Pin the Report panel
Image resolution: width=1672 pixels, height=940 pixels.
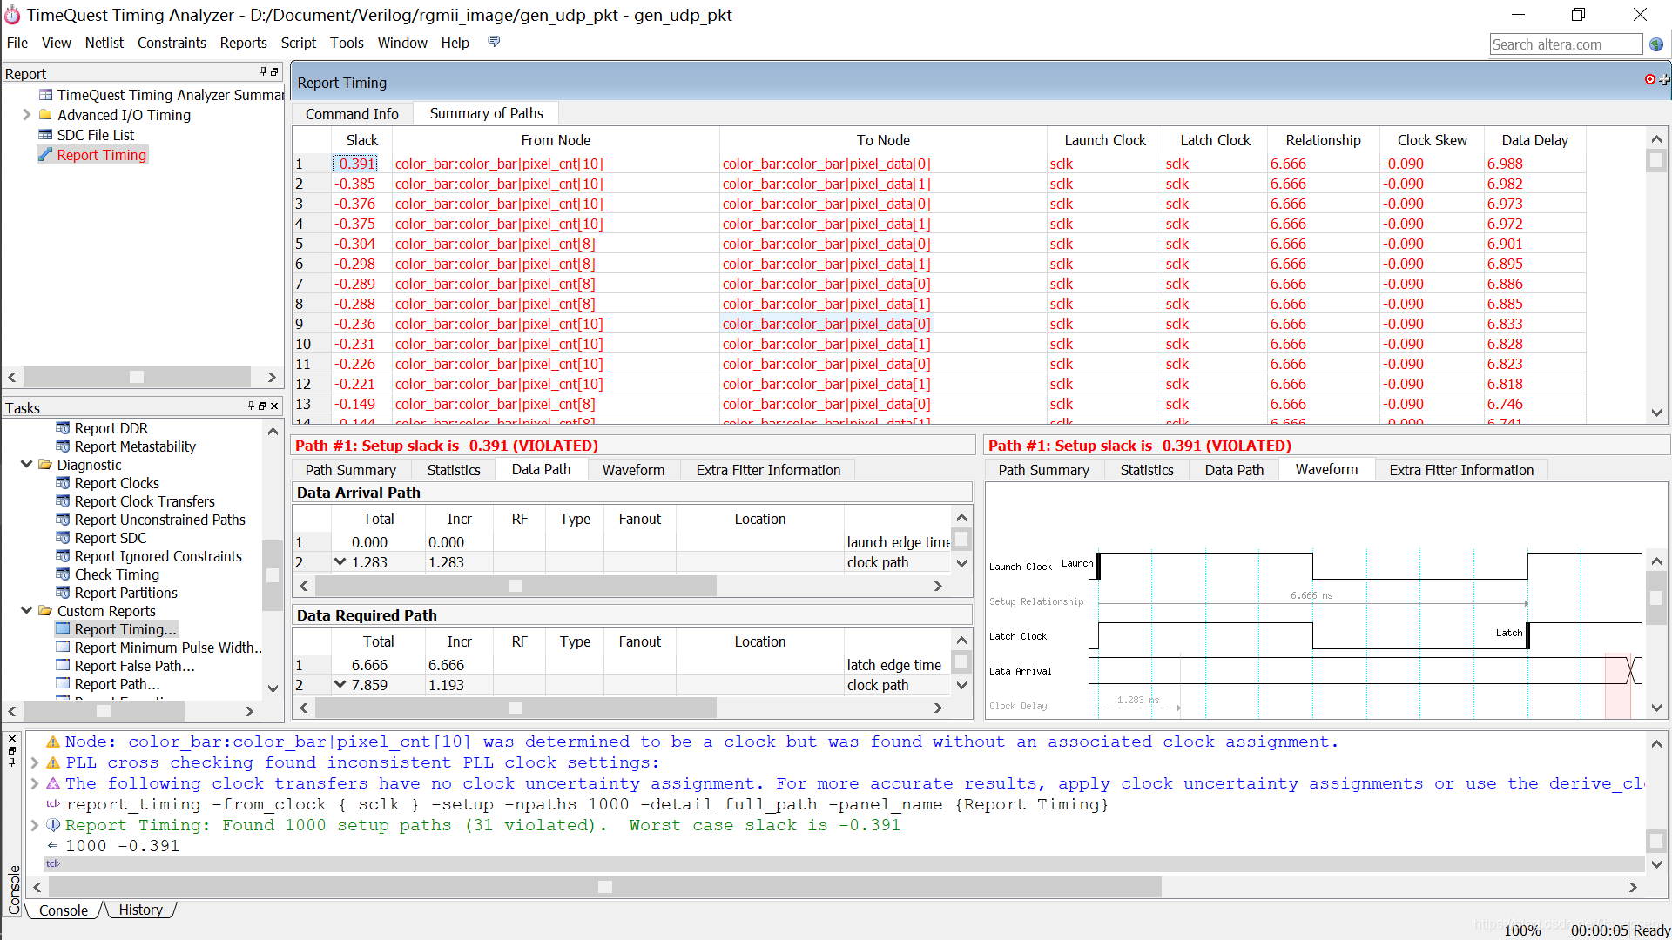pos(263,72)
